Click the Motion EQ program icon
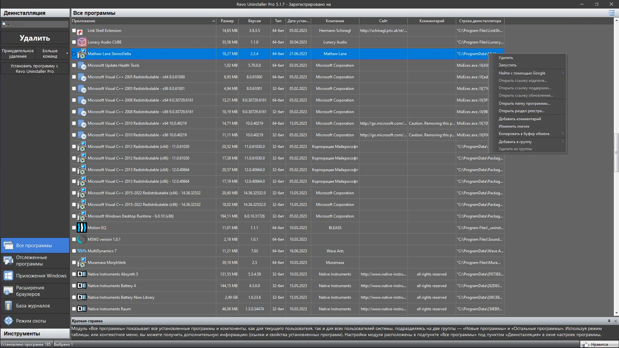The height and width of the screenshot is (348, 619). (x=82, y=228)
